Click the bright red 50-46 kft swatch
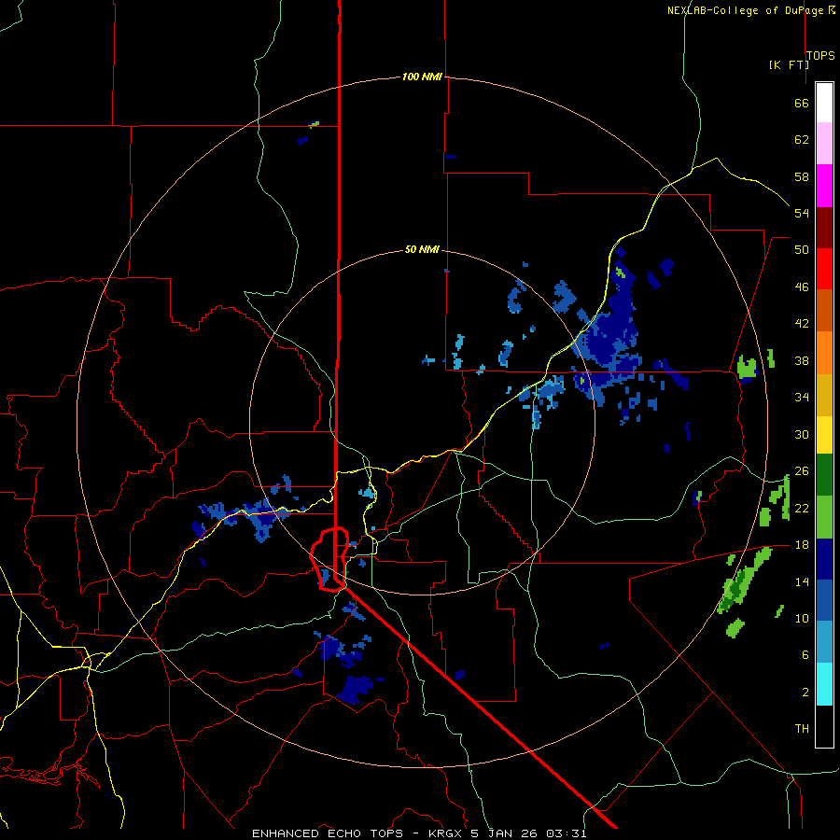 tap(824, 269)
